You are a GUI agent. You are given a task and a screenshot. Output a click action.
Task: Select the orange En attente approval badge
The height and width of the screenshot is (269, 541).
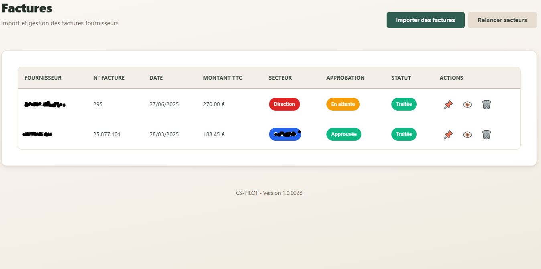pyautogui.click(x=342, y=104)
